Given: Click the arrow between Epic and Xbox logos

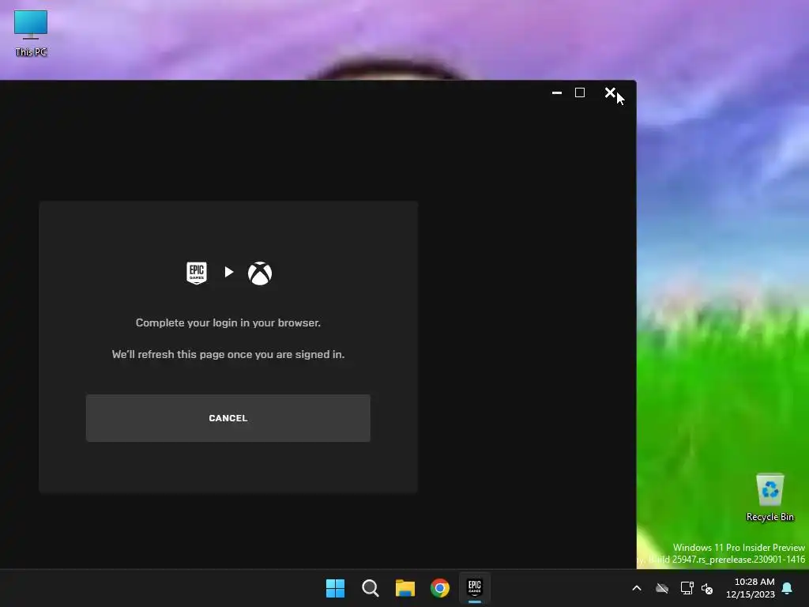Looking at the screenshot, I should pos(229,272).
